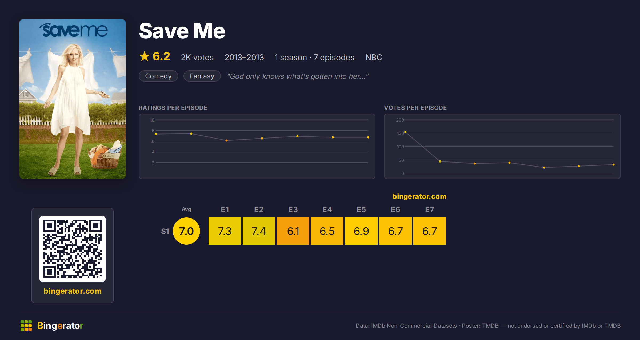640x340 pixels.
Task: Click the S1 season row label
Action: 165,231
